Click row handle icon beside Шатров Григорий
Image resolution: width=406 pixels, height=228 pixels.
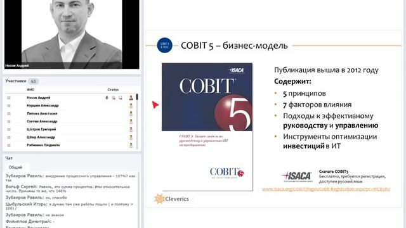click(9, 129)
